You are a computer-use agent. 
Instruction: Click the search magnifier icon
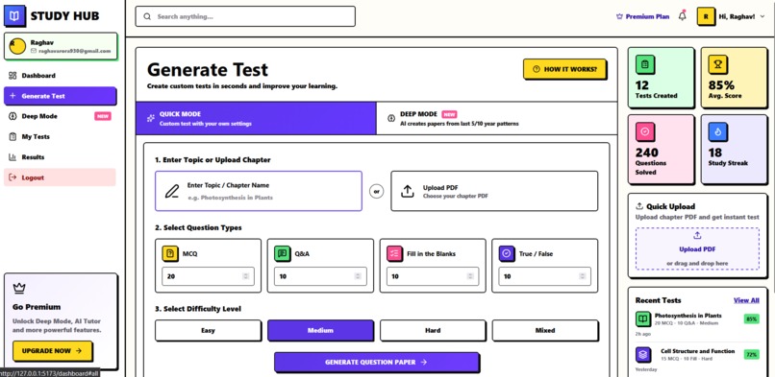tap(147, 16)
